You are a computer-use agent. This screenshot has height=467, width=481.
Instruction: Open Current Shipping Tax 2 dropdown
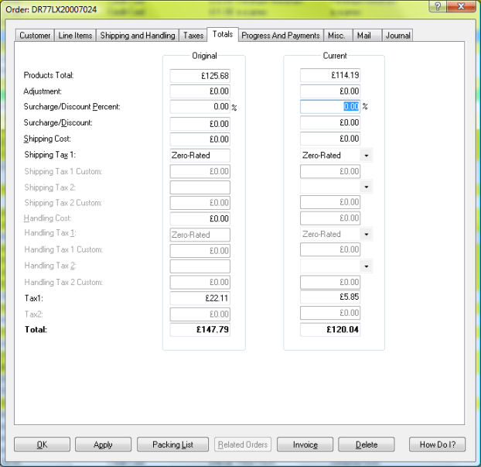point(366,187)
